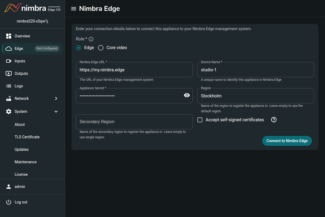The width and height of the screenshot is (325, 217).
Task: Click the Nimbra Edge URL field
Action: click(134, 70)
